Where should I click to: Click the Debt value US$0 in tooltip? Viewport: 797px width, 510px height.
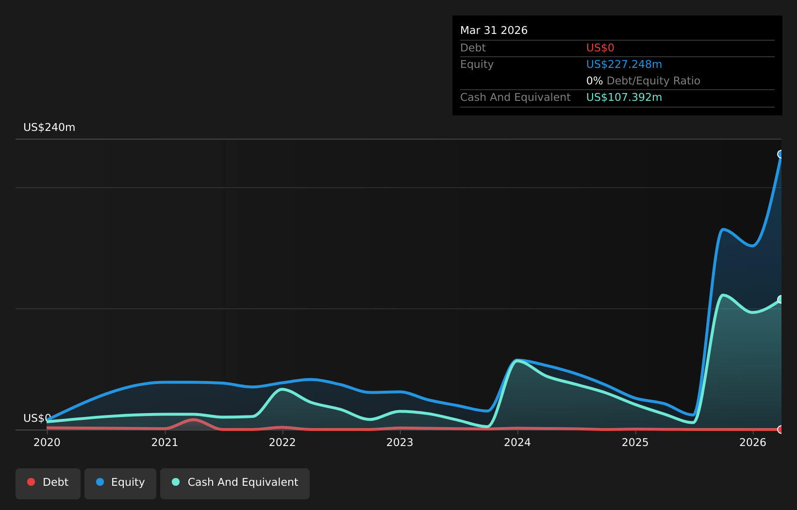pos(600,48)
